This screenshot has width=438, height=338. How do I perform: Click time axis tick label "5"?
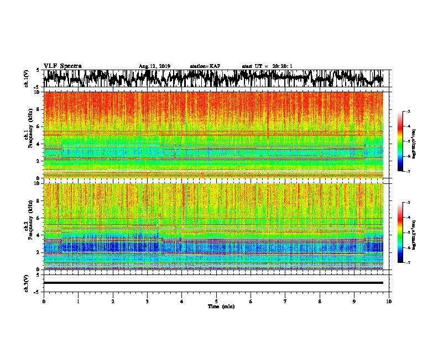click(x=216, y=302)
